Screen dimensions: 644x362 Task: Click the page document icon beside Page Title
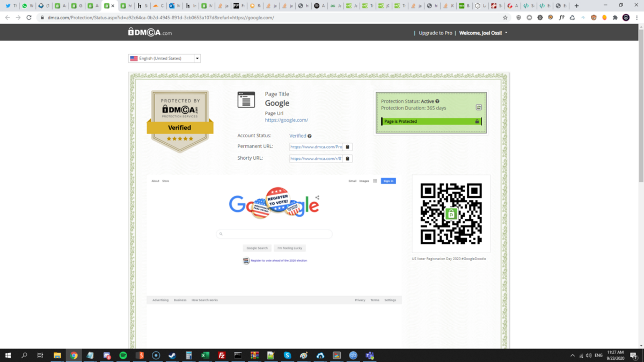(246, 100)
